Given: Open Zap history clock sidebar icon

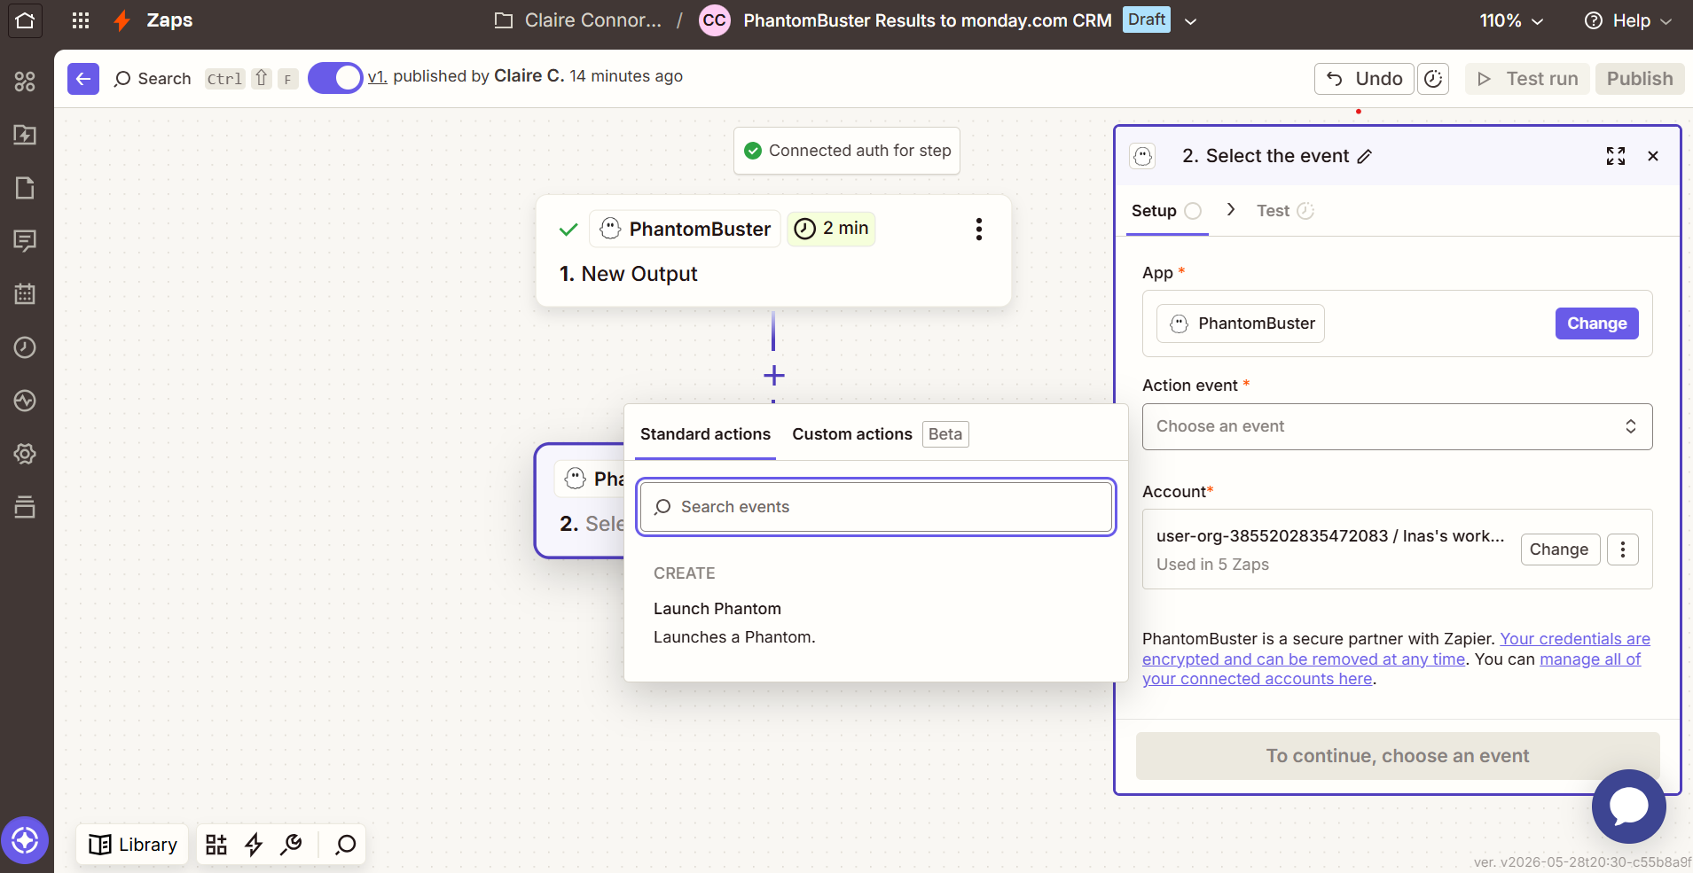Looking at the screenshot, I should pos(25,347).
